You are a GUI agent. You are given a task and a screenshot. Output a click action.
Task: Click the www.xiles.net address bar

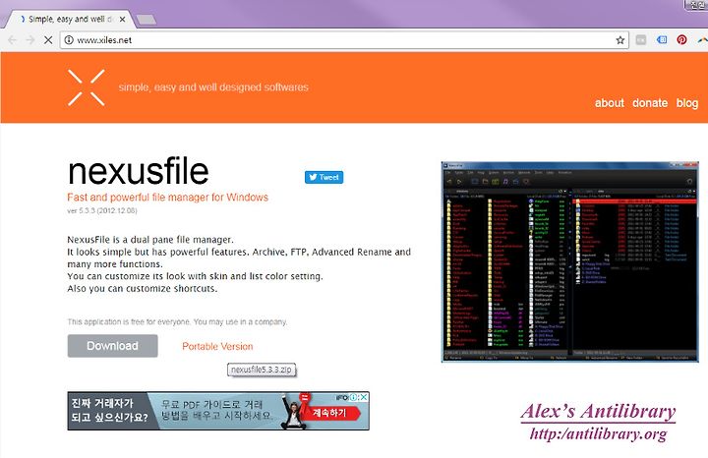(x=343, y=40)
